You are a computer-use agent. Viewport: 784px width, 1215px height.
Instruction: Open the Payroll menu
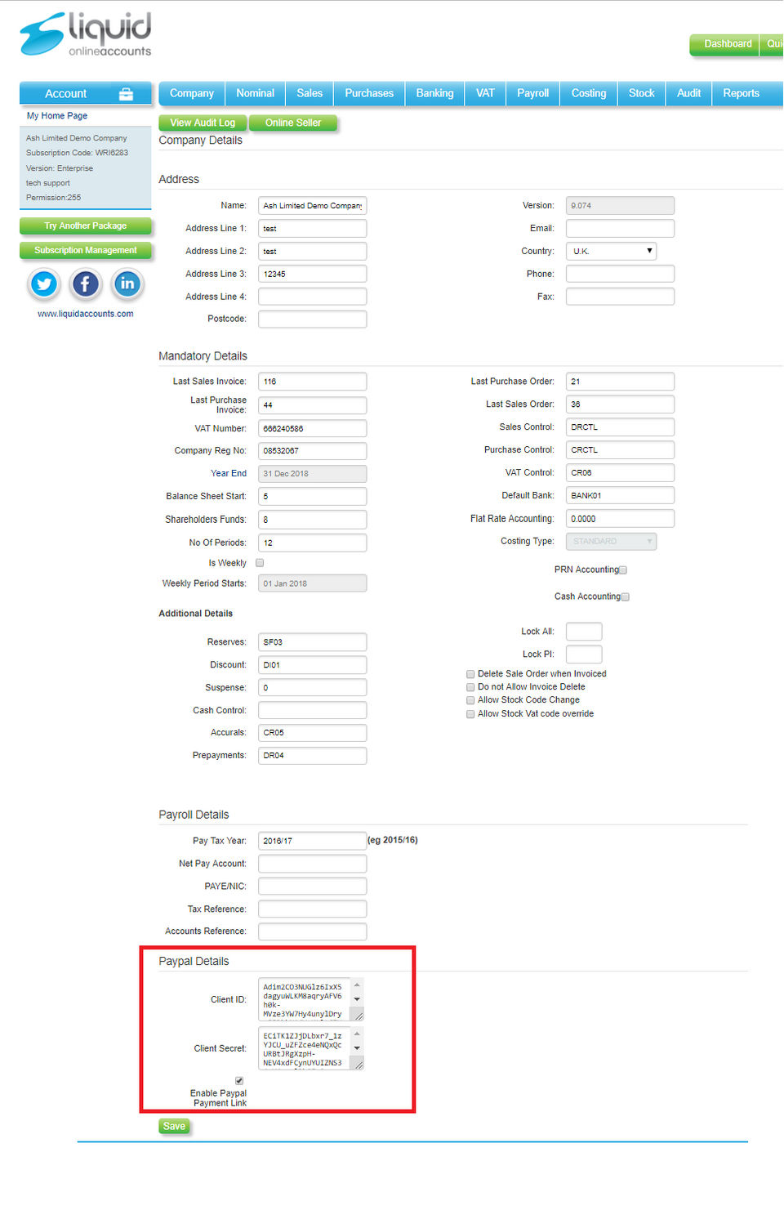coord(533,93)
